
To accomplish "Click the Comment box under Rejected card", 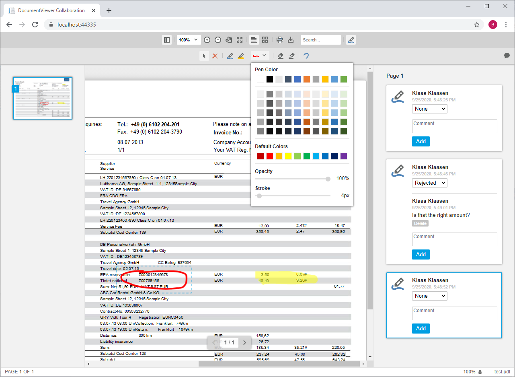I will (x=455, y=239).
